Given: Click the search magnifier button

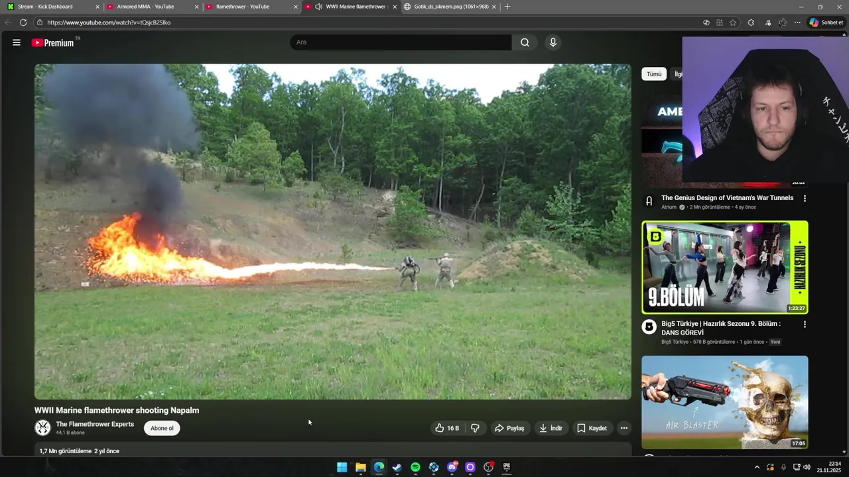Looking at the screenshot, I should [525, 42].
